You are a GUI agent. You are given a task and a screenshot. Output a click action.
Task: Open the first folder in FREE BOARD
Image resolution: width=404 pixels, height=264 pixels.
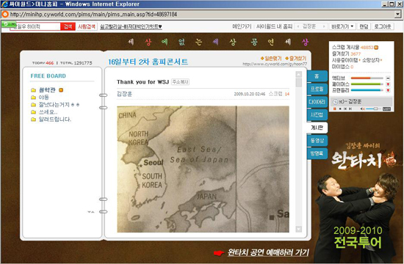point(47,89)
